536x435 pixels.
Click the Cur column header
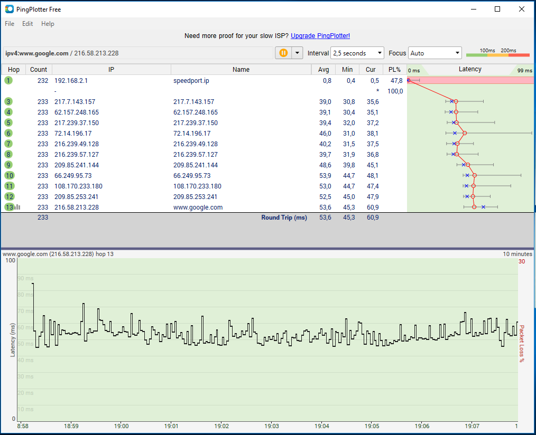[x=371, y=70]
